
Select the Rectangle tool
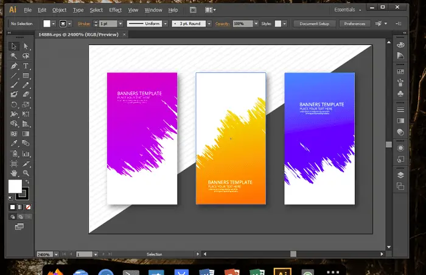pos(26,75)
